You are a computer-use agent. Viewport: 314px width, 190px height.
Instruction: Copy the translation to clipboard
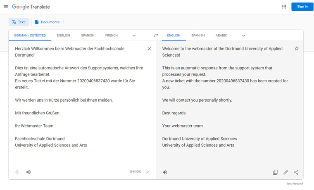[275, 172]
